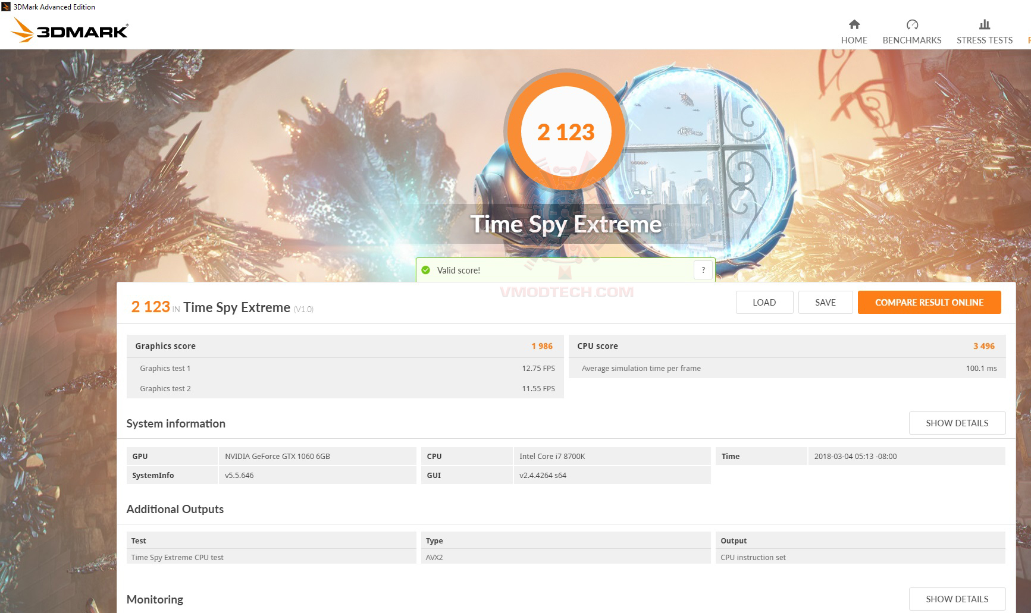Click the Additional Outputs heading
The height and width of the screenshot is (613, 1031).
click(x=175, y=509)
